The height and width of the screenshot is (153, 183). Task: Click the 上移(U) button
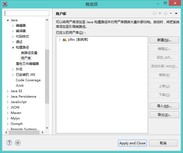pyautogui.click(x=164, y=86)
